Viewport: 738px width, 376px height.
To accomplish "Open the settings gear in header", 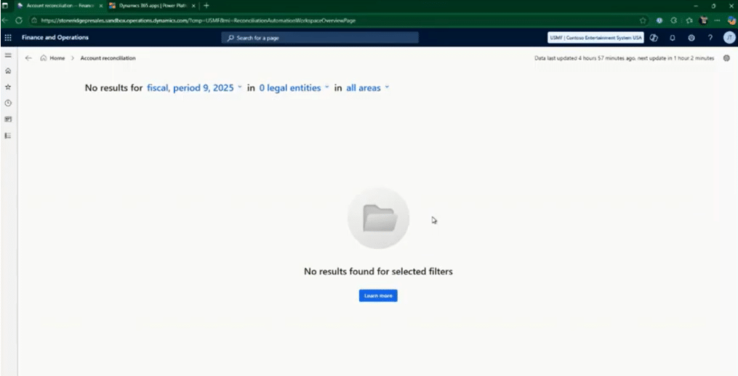I will pyautogui.click(x=691, y=38).
